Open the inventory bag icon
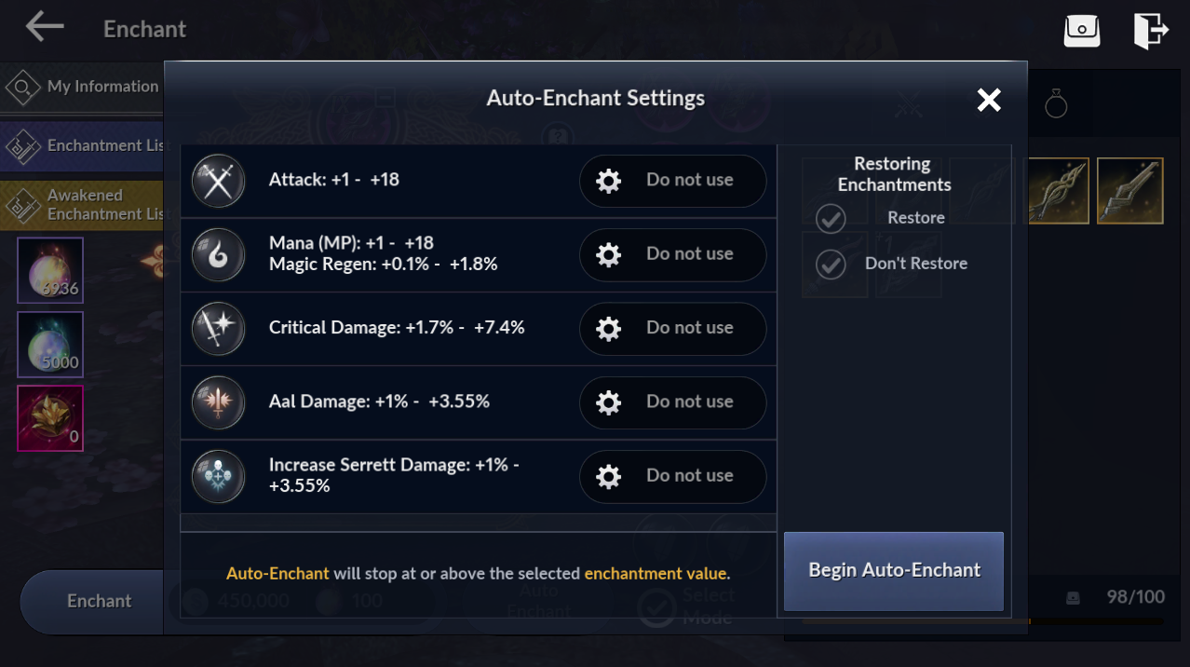Viewport: 1190px width, 667px height. [1082, 30]
